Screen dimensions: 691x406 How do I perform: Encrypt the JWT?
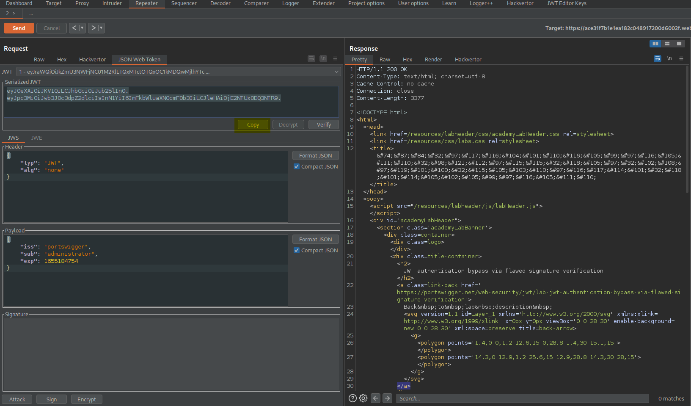(87, 399)
